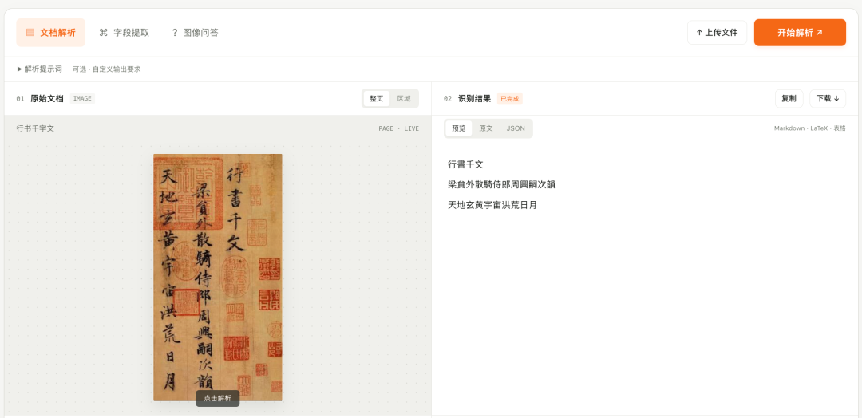This screenshot has height=418, width=862.
Task: Switch to the 字段提取 tab
Action: pyautogui.click(x=124, y=33)
